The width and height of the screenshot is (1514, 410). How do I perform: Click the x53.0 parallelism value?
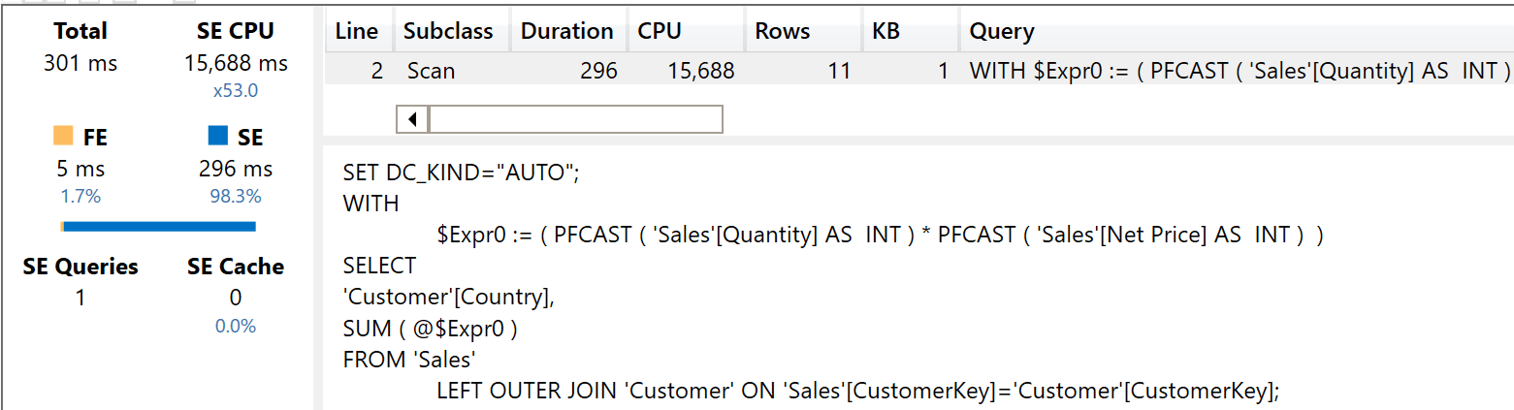coord(236,91)
